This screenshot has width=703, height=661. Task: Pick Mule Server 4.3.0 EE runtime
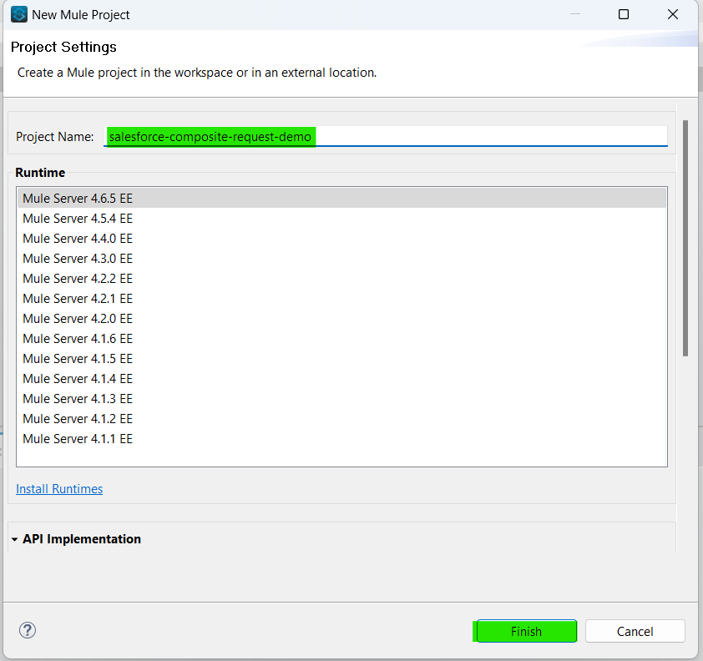[x=78, y=259]
